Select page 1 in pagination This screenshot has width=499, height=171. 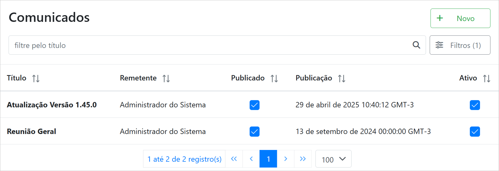(268, 159)
